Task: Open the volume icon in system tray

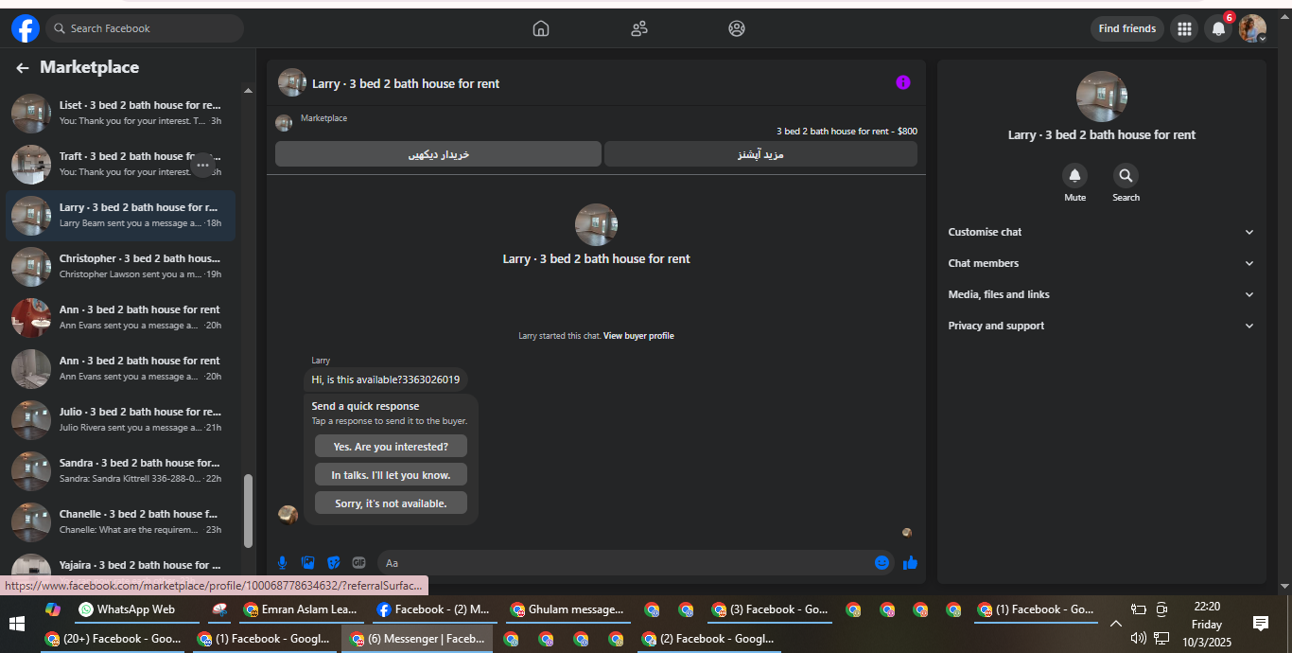Action: [1139, 639]
